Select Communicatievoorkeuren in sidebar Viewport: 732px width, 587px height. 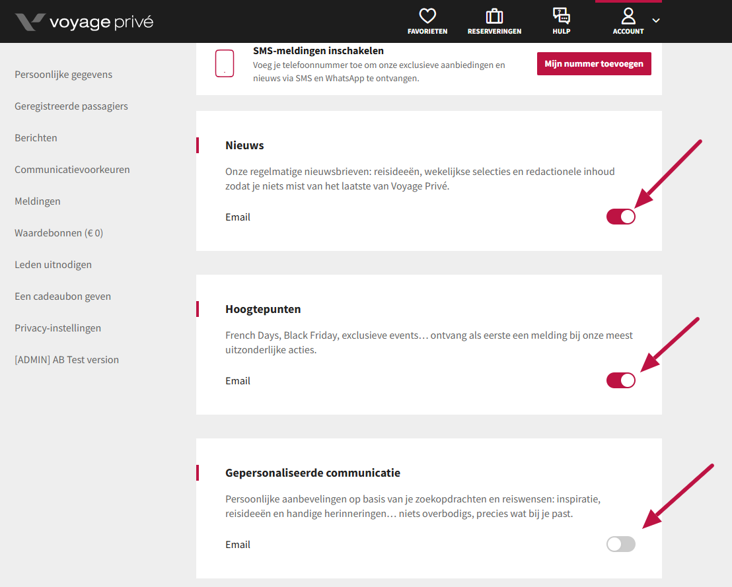[72, 170]
